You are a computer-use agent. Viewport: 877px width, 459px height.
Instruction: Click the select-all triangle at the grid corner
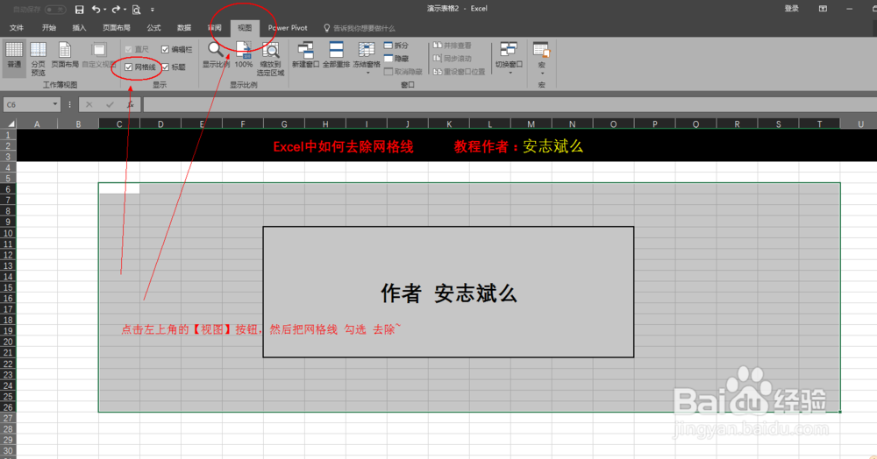coord(11,124)
